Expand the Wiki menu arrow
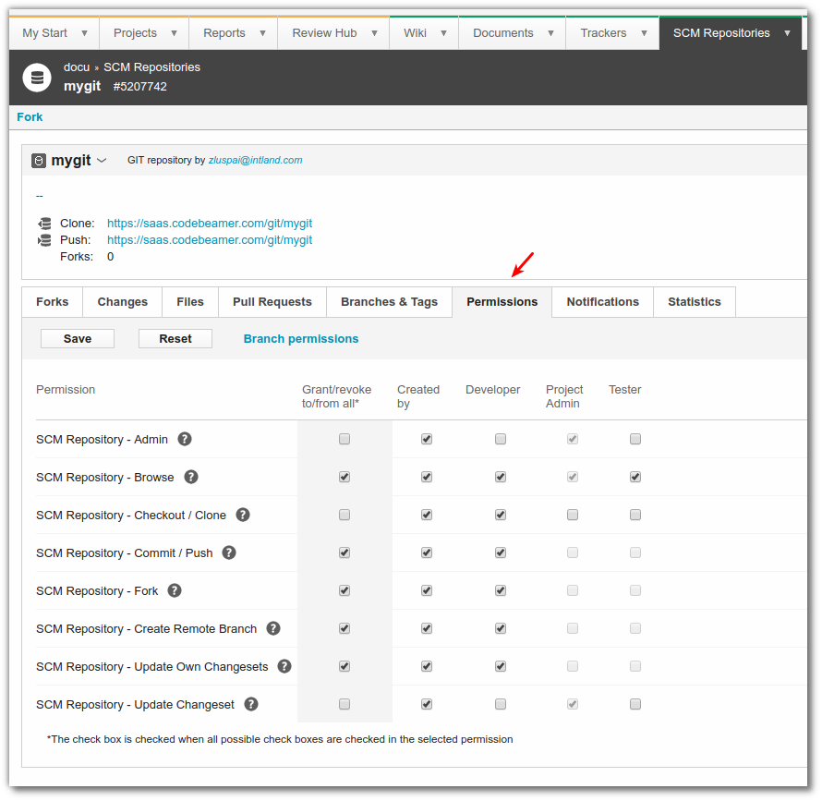Viewport: 822px width, 801px height. 443,33
